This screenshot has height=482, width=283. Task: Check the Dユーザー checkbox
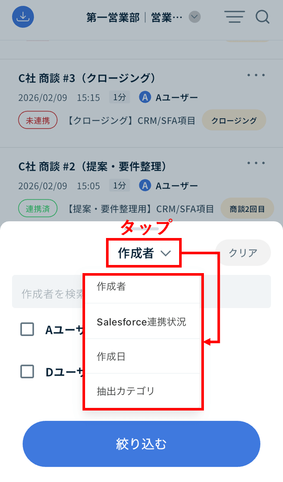point(27,372)
